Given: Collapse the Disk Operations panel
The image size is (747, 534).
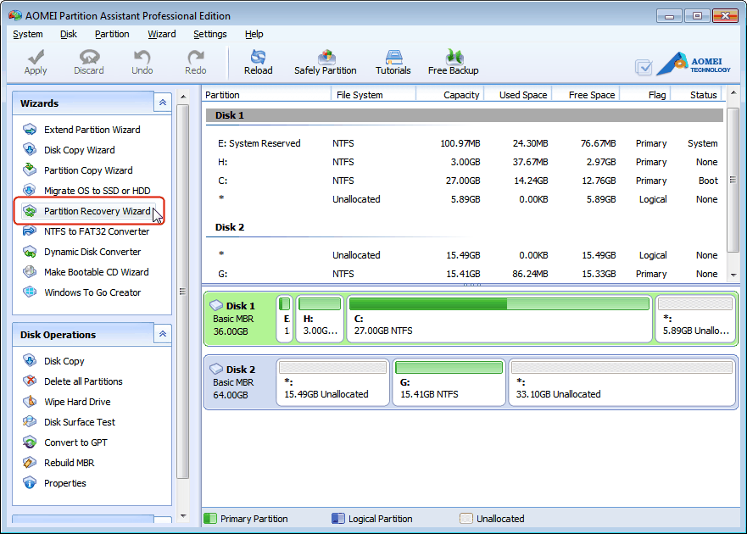Looking at the screenshot, I should point(162,333).
